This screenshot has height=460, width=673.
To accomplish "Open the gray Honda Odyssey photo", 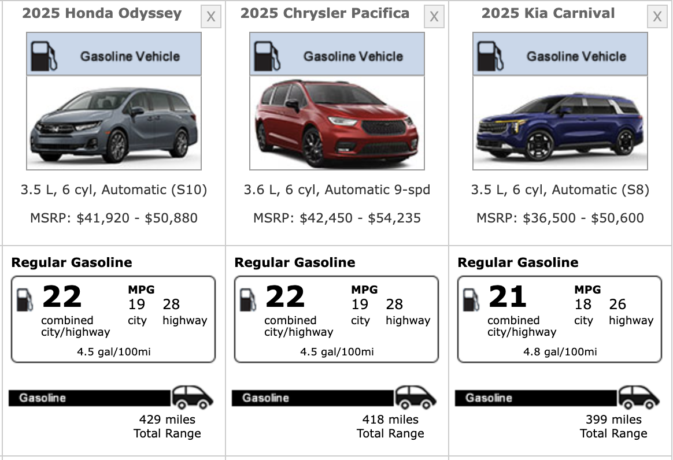I will pos(114,123).
